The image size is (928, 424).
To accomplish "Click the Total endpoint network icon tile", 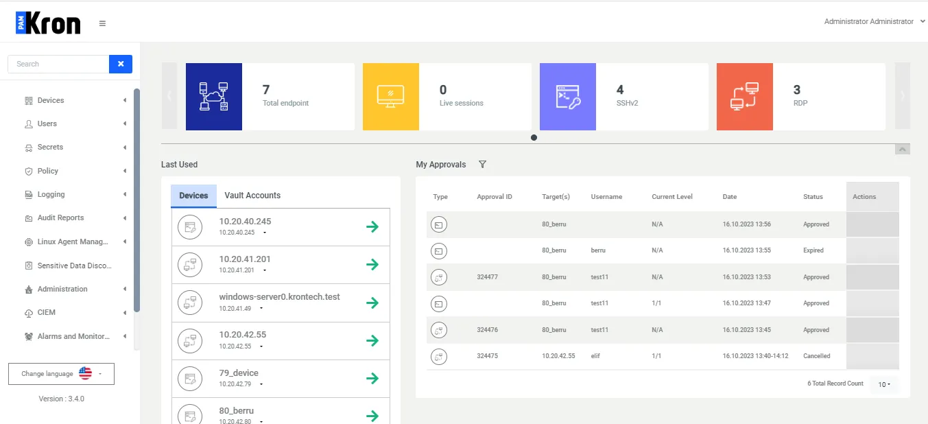I will (x=214, y=97).
